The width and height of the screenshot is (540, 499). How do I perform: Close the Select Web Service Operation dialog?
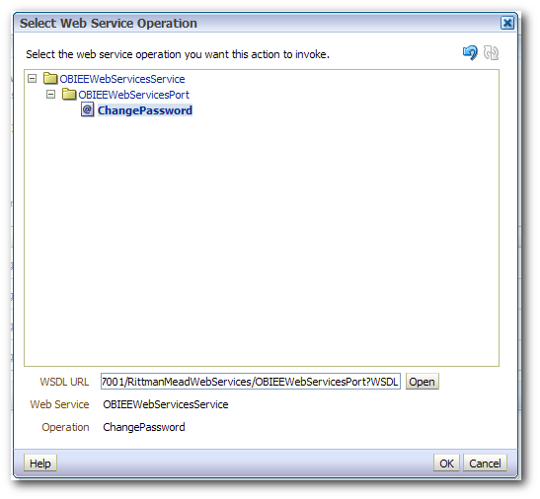(x=507, y=23)
